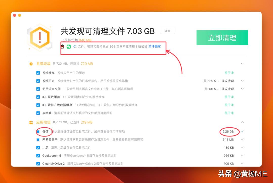Viewport: 273px width, 183px height.
Task: Click the grid icon next to 应用垃圾
Action: coord(31,122)
